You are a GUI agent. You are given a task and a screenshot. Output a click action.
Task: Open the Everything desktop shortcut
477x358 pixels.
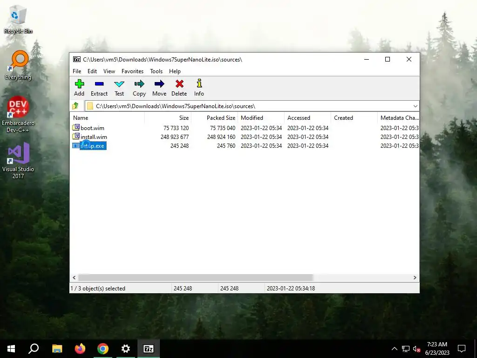coord(18,65)
